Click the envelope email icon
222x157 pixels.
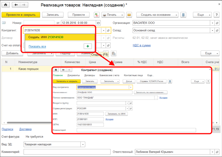coord(129,15)
